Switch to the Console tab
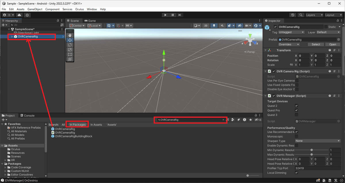Viewport: 345px width, 183px height. click(x=27, y=115)
